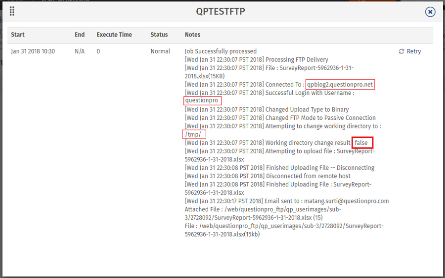445x278 pixels.
Task: Click the Notes column header
Action: pyautogui.click(x=192, y=35)
